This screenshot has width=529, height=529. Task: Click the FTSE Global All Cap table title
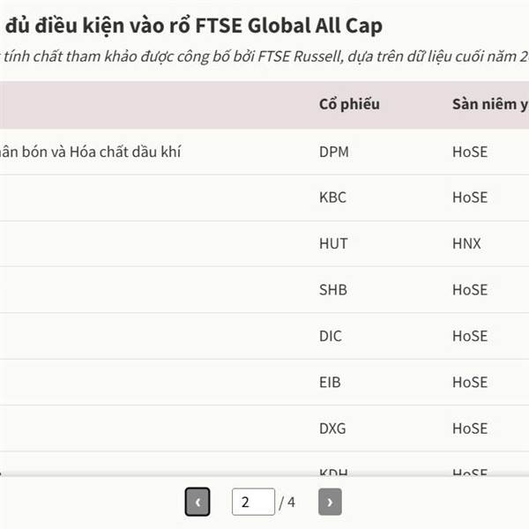coord(194,26)
